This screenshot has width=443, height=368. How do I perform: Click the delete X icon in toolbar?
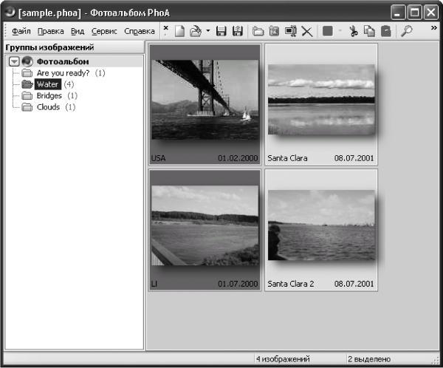(x=307, y=31)
